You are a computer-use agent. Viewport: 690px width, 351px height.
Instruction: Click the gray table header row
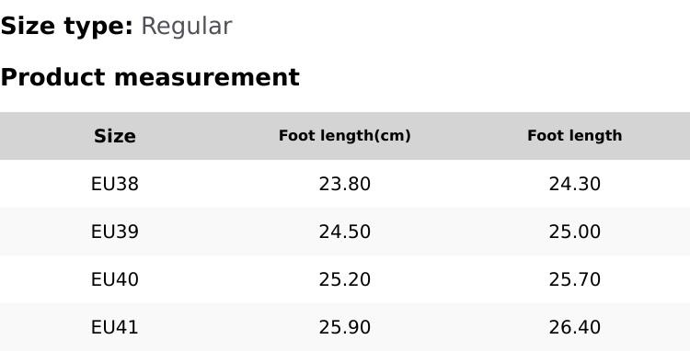point(345,136)
